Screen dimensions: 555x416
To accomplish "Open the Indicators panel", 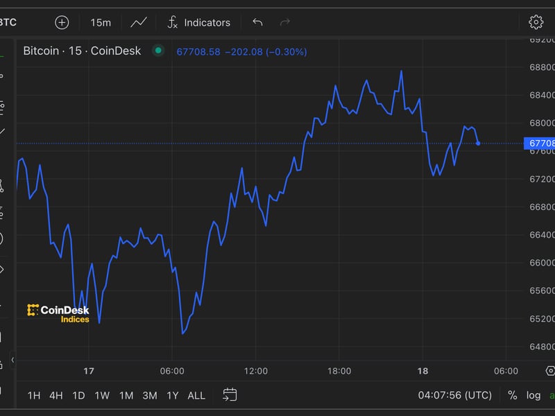I will tap(198, 22).
